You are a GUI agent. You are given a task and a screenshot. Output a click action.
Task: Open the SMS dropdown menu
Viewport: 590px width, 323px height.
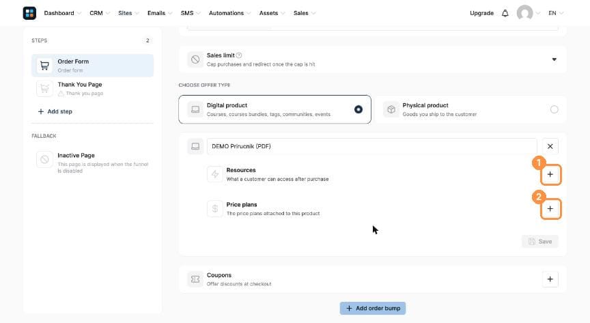click(x=191, y=13)
